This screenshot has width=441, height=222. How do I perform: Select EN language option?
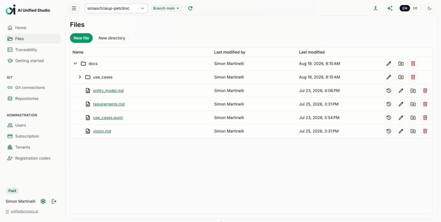click(x=405, y=8)
